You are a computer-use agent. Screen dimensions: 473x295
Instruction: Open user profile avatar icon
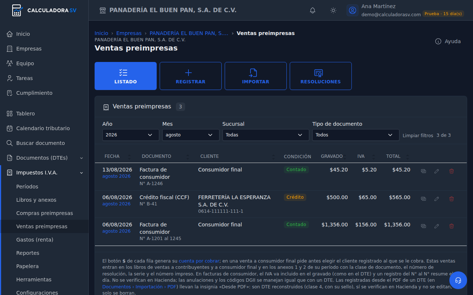pyautogui.click(x=353, y=10)
